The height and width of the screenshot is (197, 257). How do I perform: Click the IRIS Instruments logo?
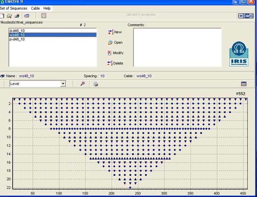[239, 54]
